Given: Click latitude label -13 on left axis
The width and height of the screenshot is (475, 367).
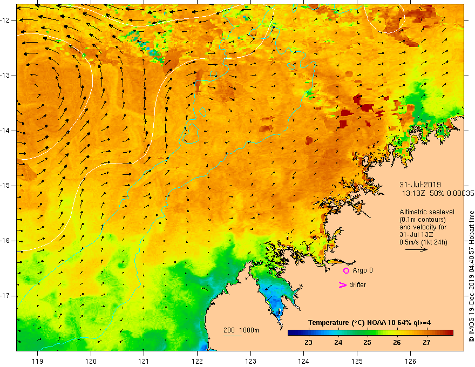Looking at the screenshot, I should click(x=5, y=76).
